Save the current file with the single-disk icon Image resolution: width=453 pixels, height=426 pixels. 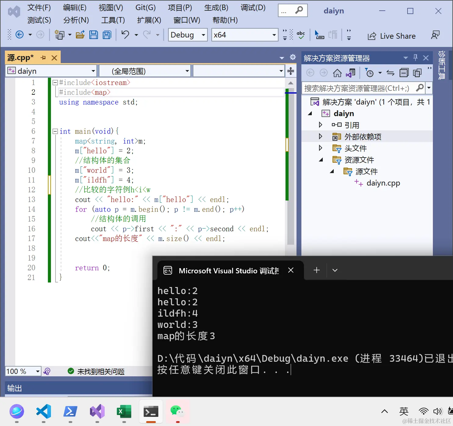[x=94, y=35]
